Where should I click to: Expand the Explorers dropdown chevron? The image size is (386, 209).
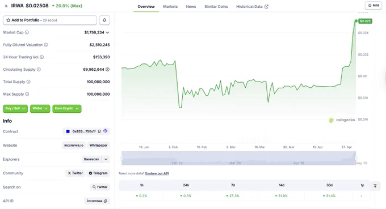(106, 159)
